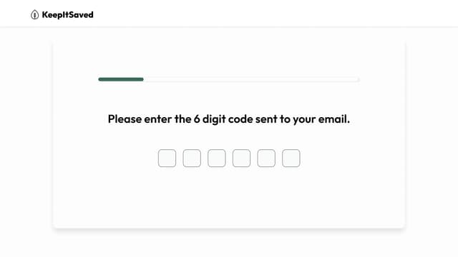This screenshot has width=458, height=257.
Task: Click the left start of green progress
Action: click(100, 79)
